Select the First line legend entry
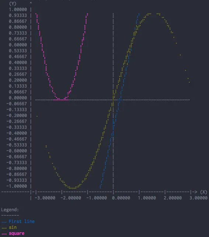Viewport: 209px width, 237px height. [22, 222]
